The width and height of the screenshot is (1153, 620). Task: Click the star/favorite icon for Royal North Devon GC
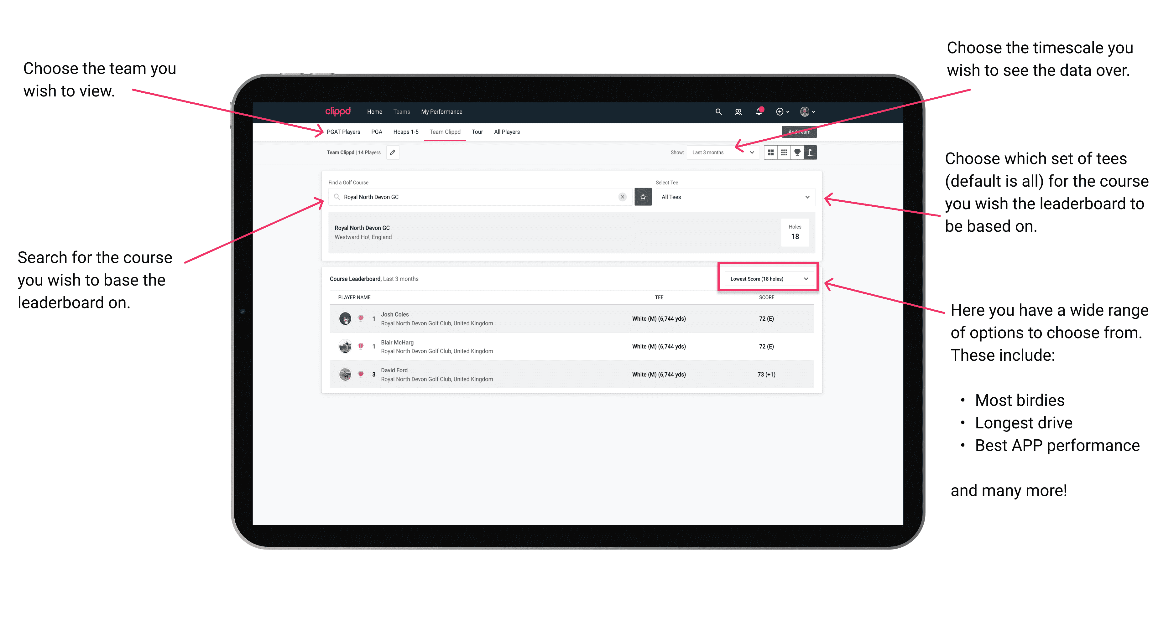643,197
